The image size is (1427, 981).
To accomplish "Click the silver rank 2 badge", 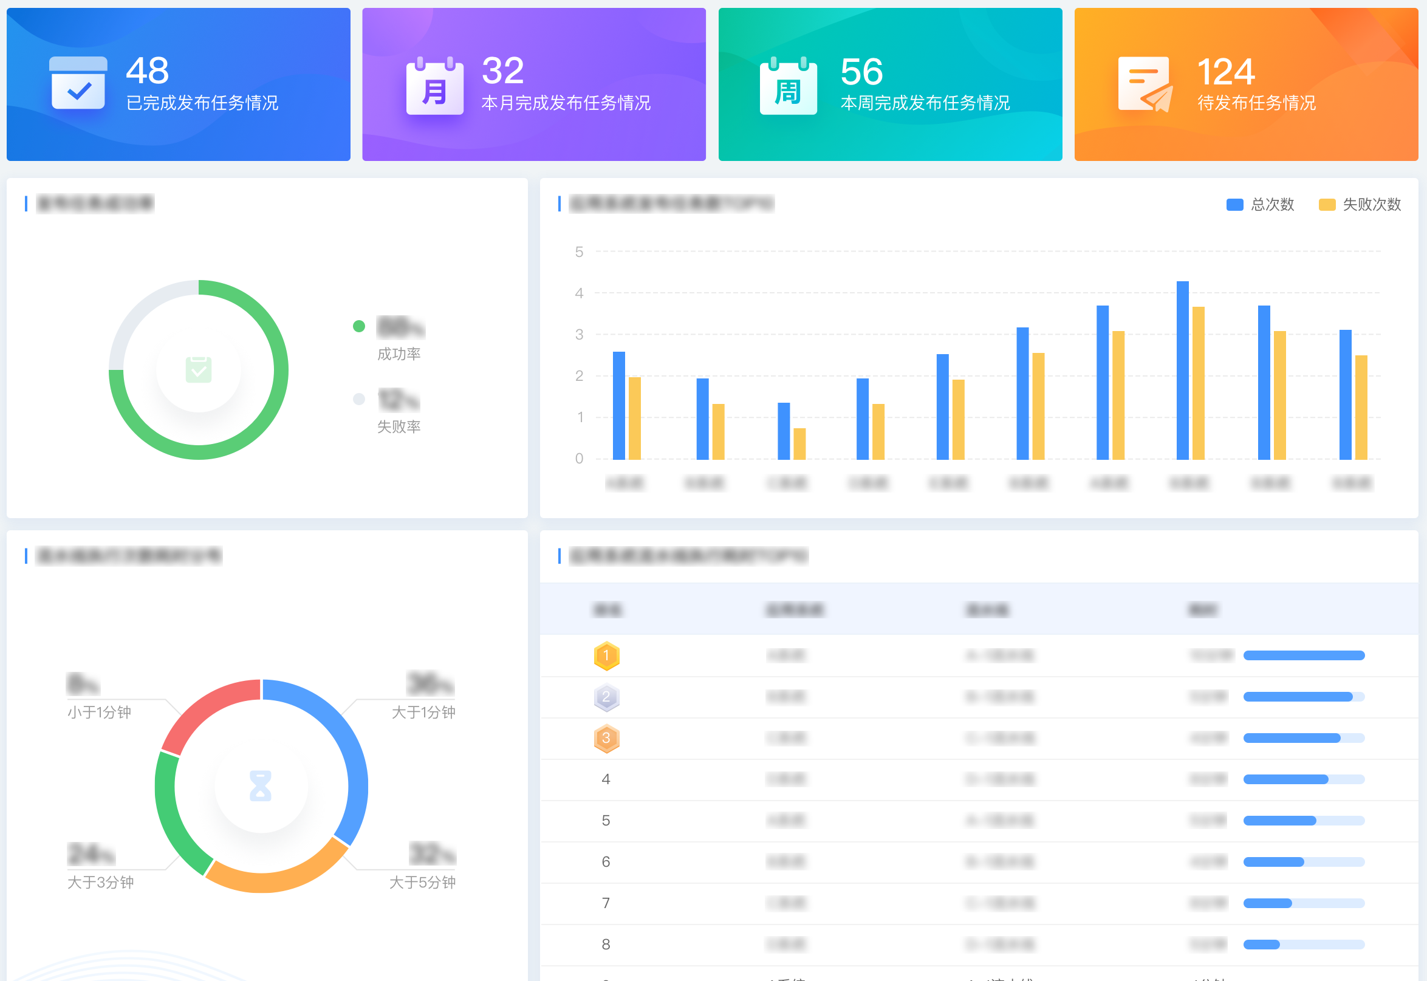I will [606, 697].
